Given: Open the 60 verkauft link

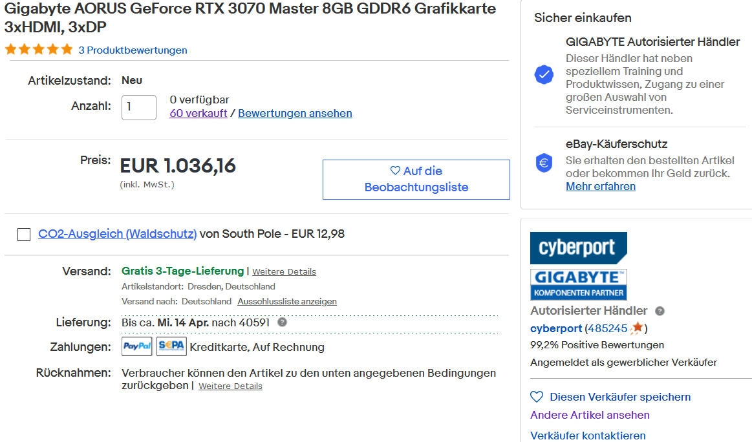Looking at the screenshot, I should tap(199, 113).
